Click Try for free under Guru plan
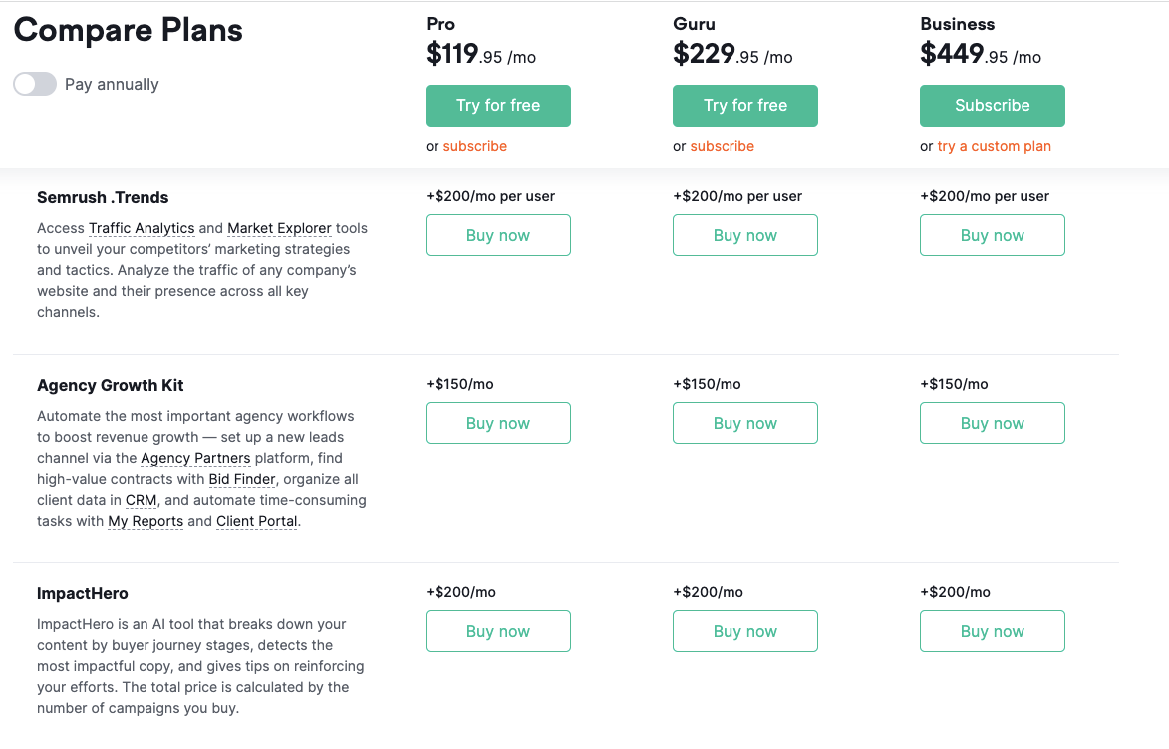Viewport: 1169px width, 749px height. pyautogui.click(x=744, y=105)
